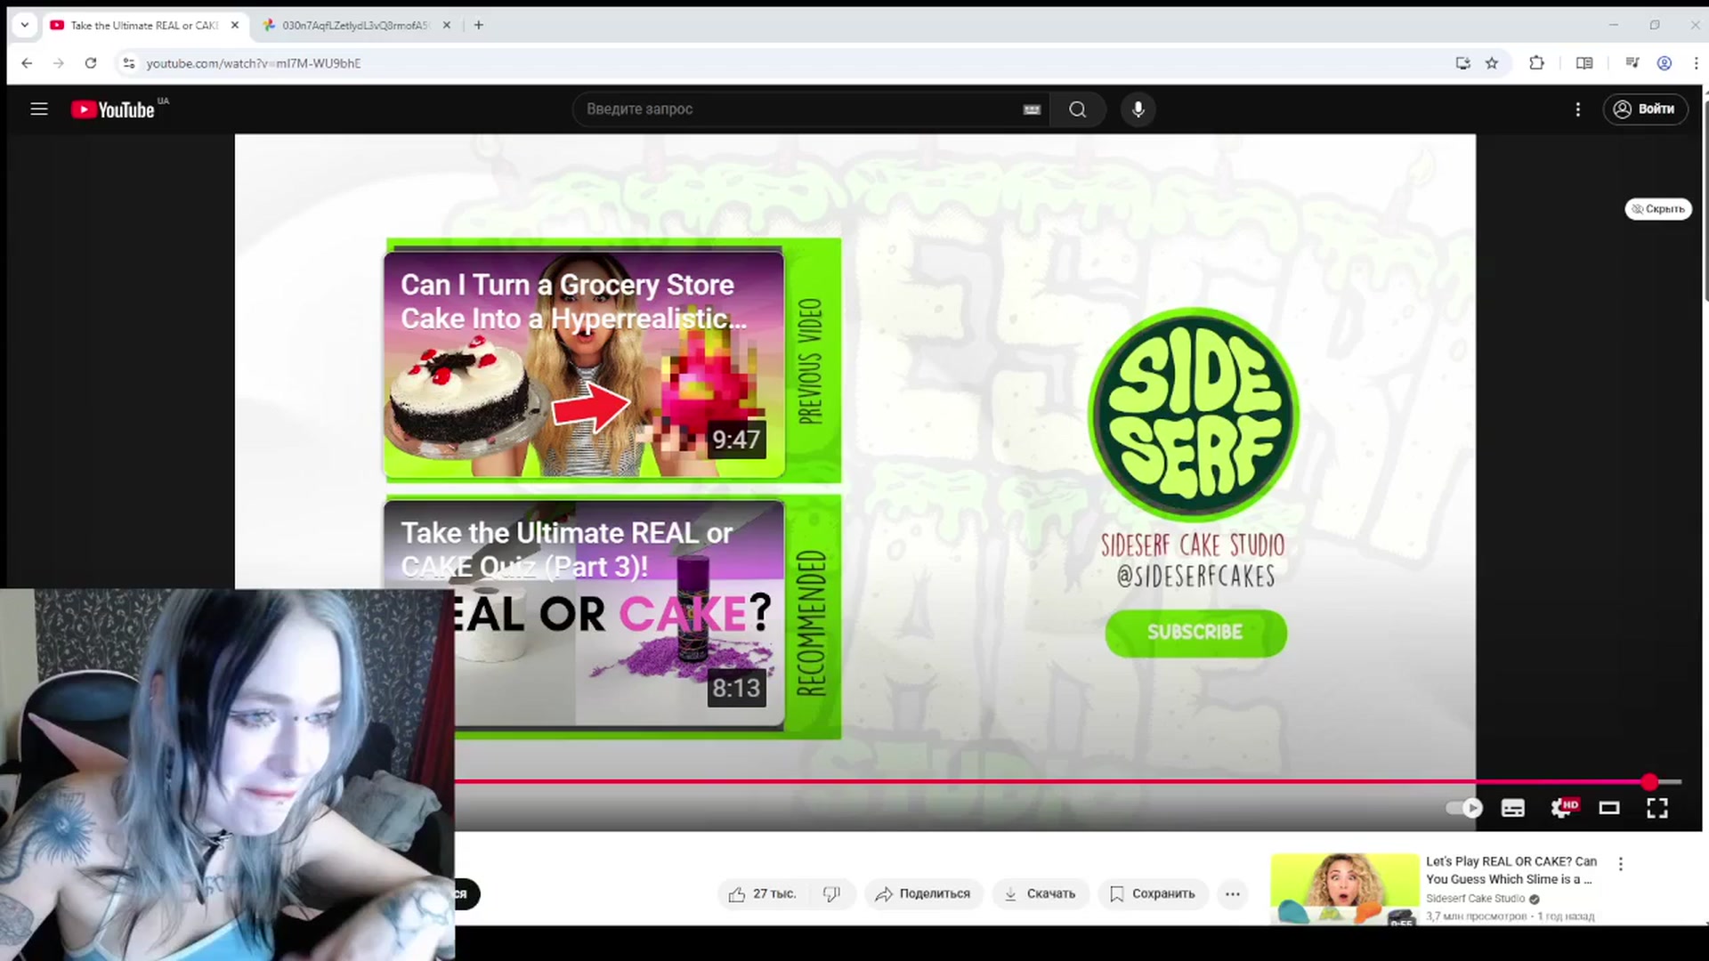Bookmark this page with the star icon
Image resolution: width=1709 pixels, height=961 pixels.
pos(1493,63)
